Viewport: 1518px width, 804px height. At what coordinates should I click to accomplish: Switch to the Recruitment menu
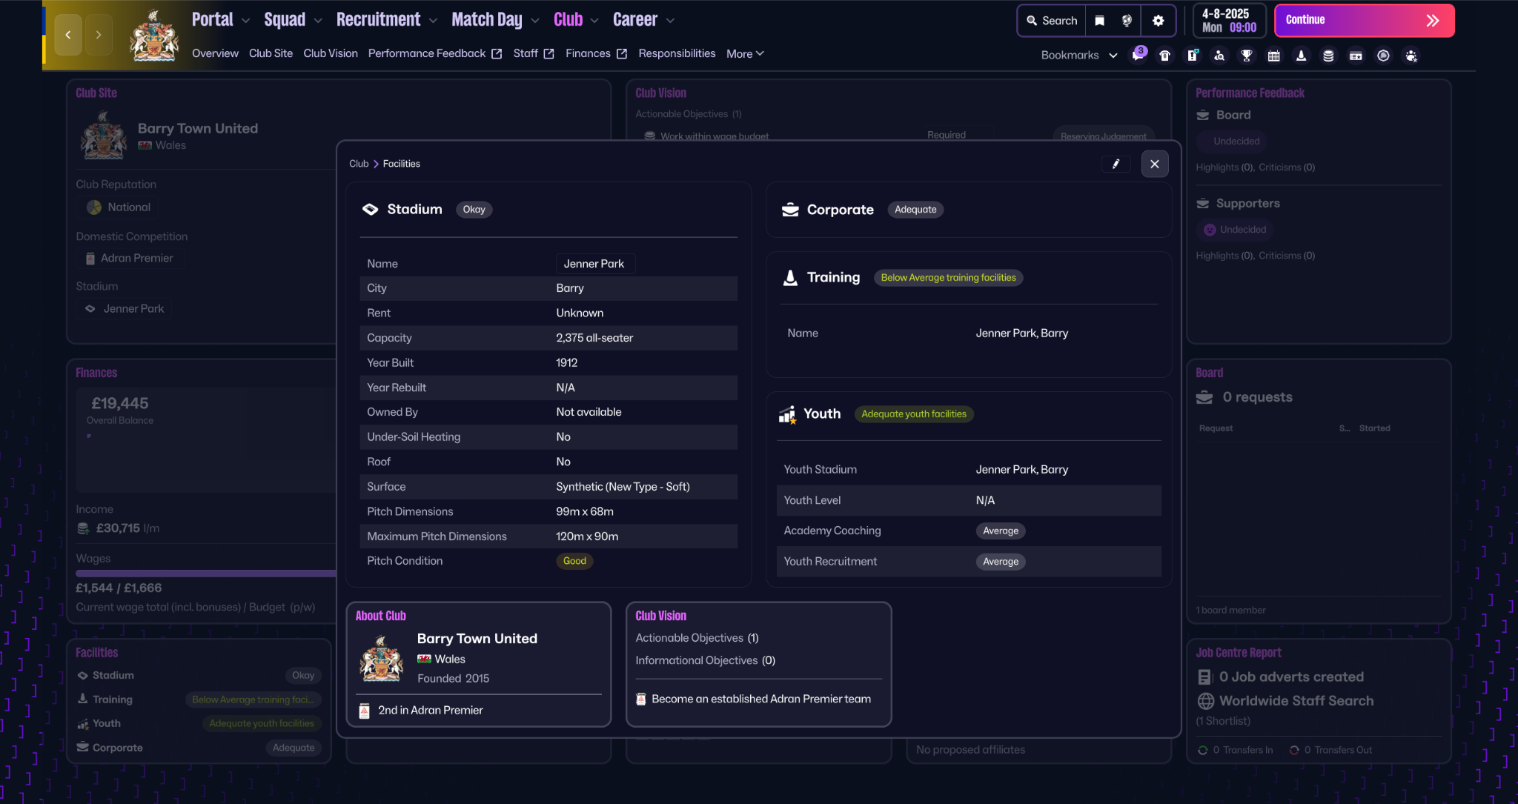pyautogui.click(x=379, y=19)
